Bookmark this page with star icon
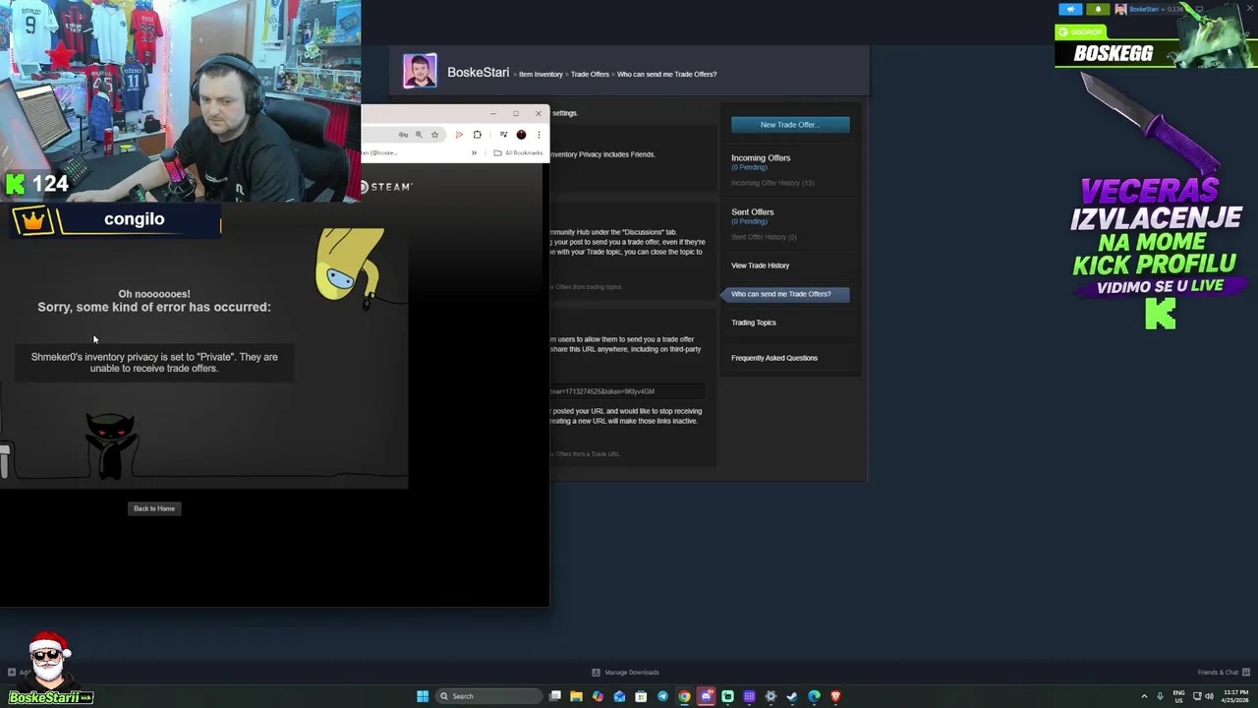The width and height of the screenshot is (1258, 708). pos(434,135)
